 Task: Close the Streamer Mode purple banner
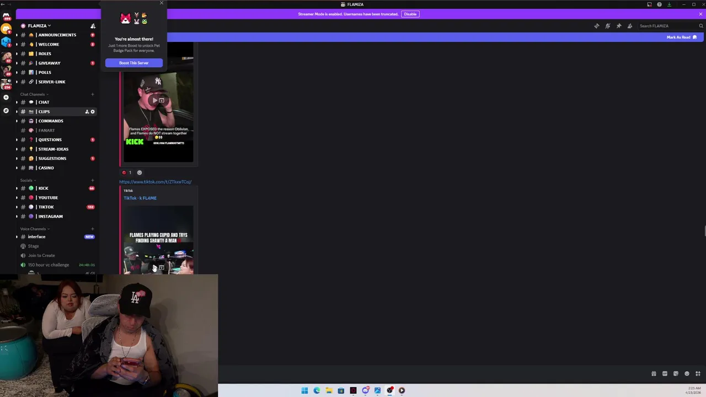coord(700,14)
